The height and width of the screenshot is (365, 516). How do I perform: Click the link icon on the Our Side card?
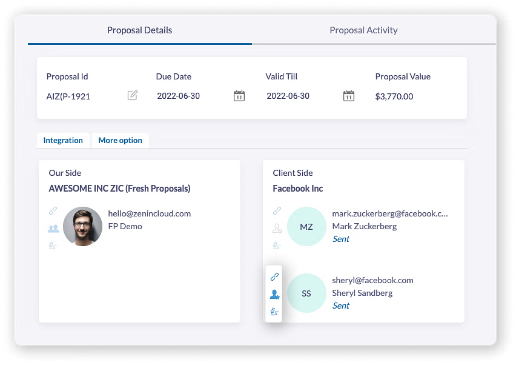(x=53, y=211)
